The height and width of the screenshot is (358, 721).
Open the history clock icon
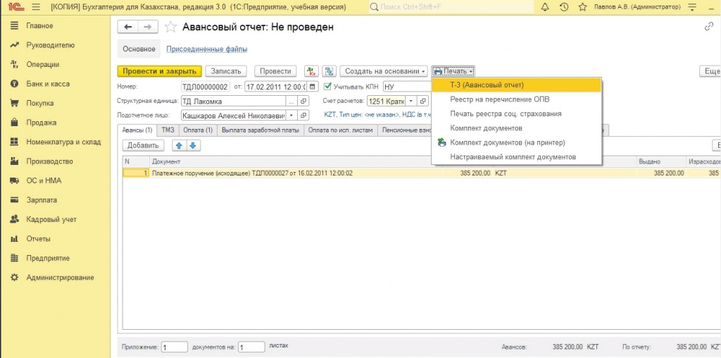tap(564, 7)
